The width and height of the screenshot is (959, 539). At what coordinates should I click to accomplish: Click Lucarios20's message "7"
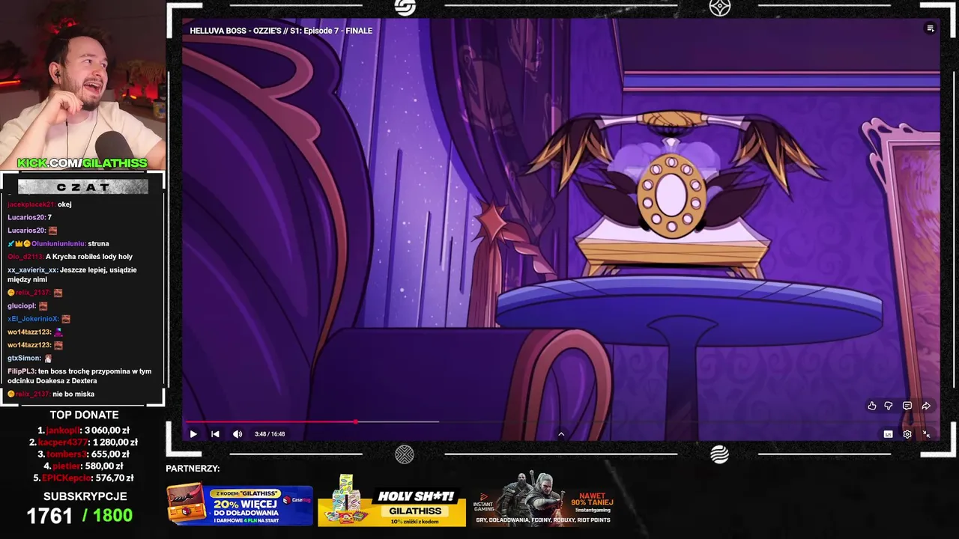coord(49,217)
